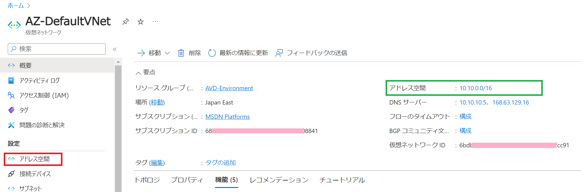Collapse the 要点 section
Viewport: 581px width, 192px height.
point(139,73)
